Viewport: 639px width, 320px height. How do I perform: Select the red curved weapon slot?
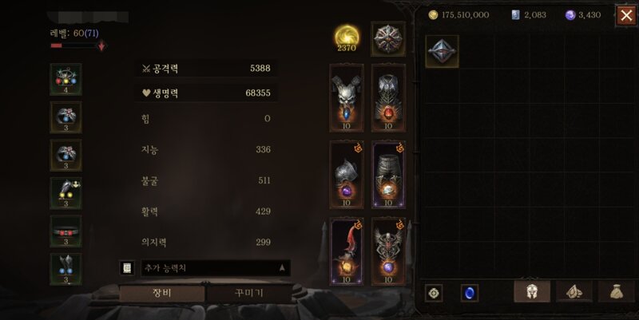coord(347,251)
